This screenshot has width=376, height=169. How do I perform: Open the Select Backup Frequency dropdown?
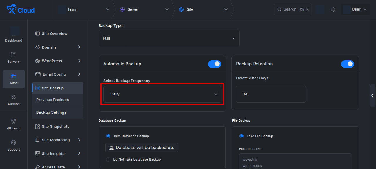(162, 94)
